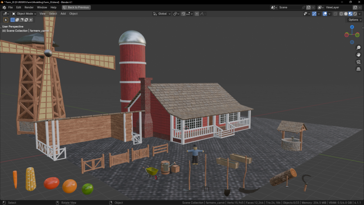Click the Blender logo menu icon
Screen dimensions: 364x205
(x=4, y=7)
